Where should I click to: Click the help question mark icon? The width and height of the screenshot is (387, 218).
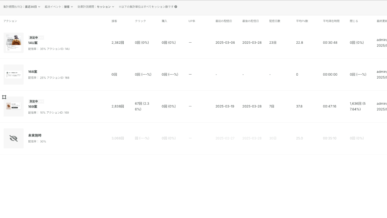point(176,7)
